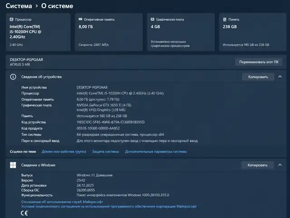Click the Сведения об устройстве heading

[41, 77]
